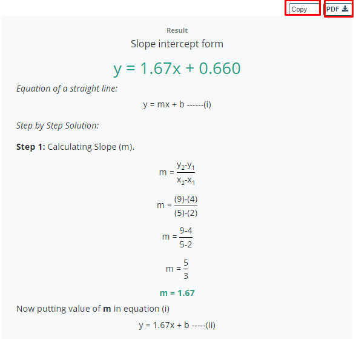Click the (9)-(4) over (5)-(2) fraction
This screenshot has width=356, height=339.
pos(177,206)
